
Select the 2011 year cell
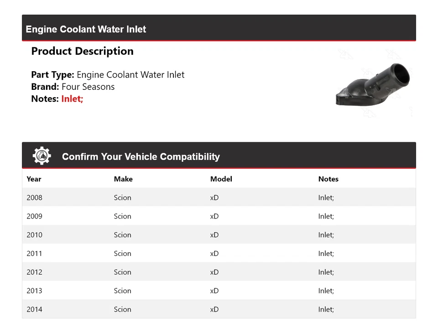coord(34,254)
